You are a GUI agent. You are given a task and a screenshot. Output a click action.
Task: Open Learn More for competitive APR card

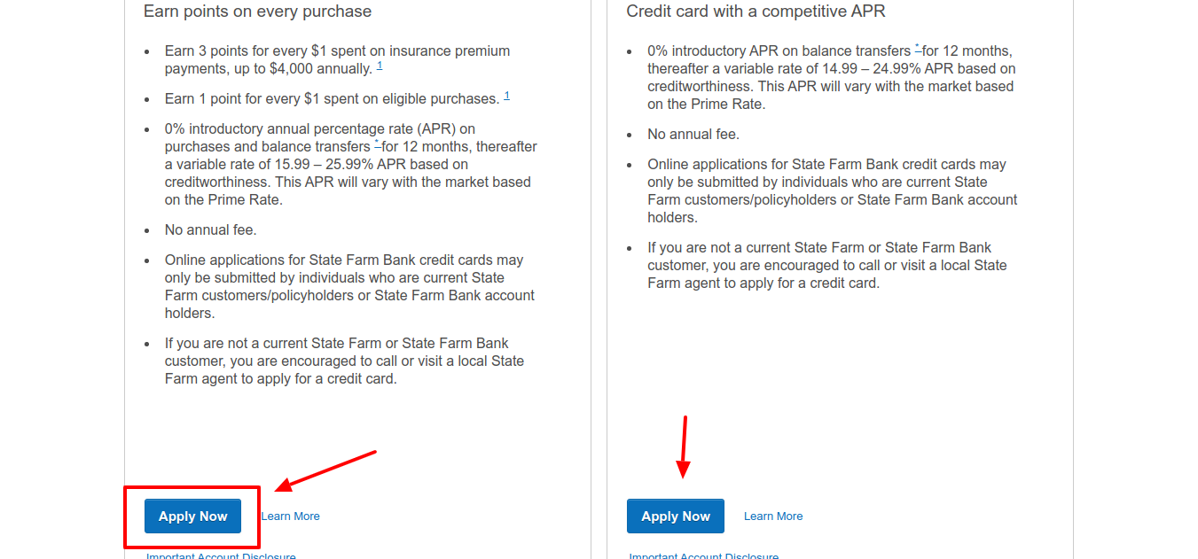tap(773, 516)
